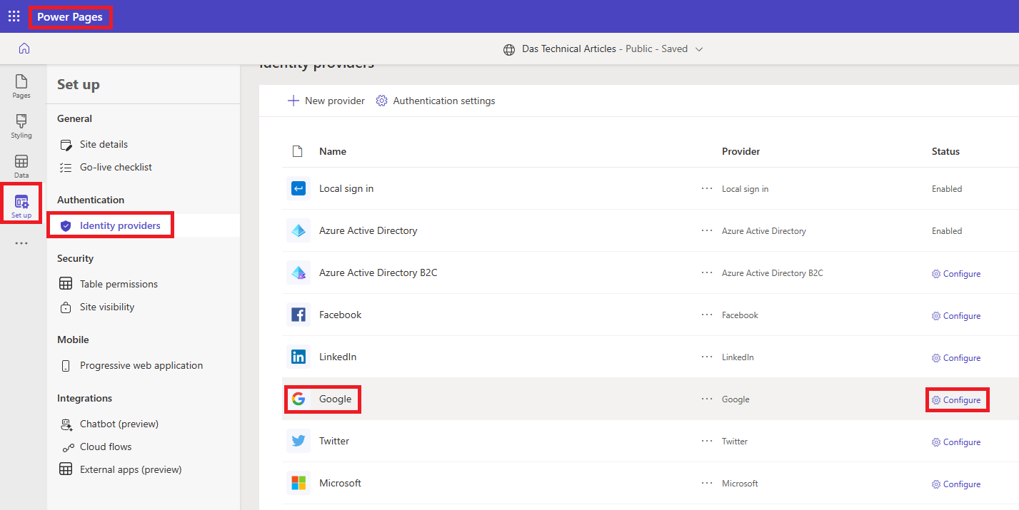The width and height of the screenshot is (1019, 510).
Task: Open more options for LinkedIn provider
Action: (707, 357)
